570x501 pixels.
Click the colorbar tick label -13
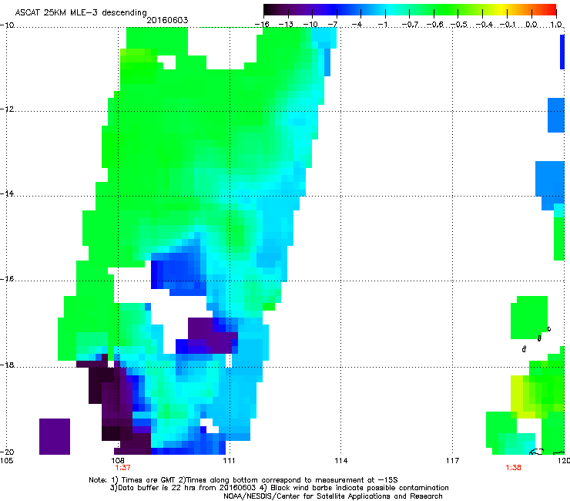(286, 25)
